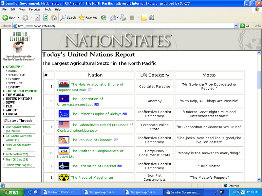Click the UN badge beside Dharkad
Screen dimensions: 262x196
(120, 166)
